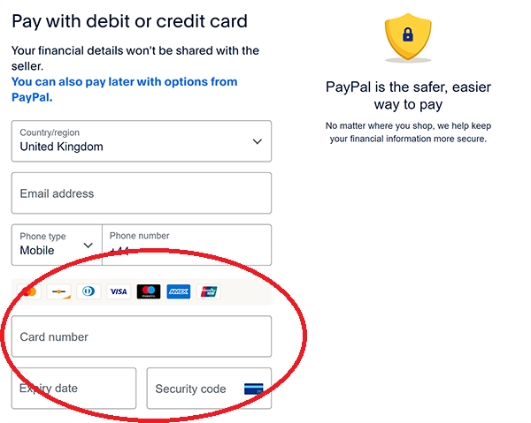Viewport: 531px width, 423px height.
Task: Open the pay later options PayPal link
Action: pos(124,89)
